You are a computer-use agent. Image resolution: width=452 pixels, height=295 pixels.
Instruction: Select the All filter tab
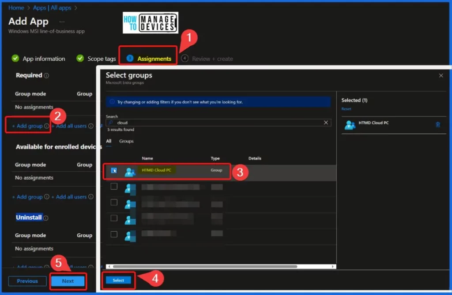(109, 141)
